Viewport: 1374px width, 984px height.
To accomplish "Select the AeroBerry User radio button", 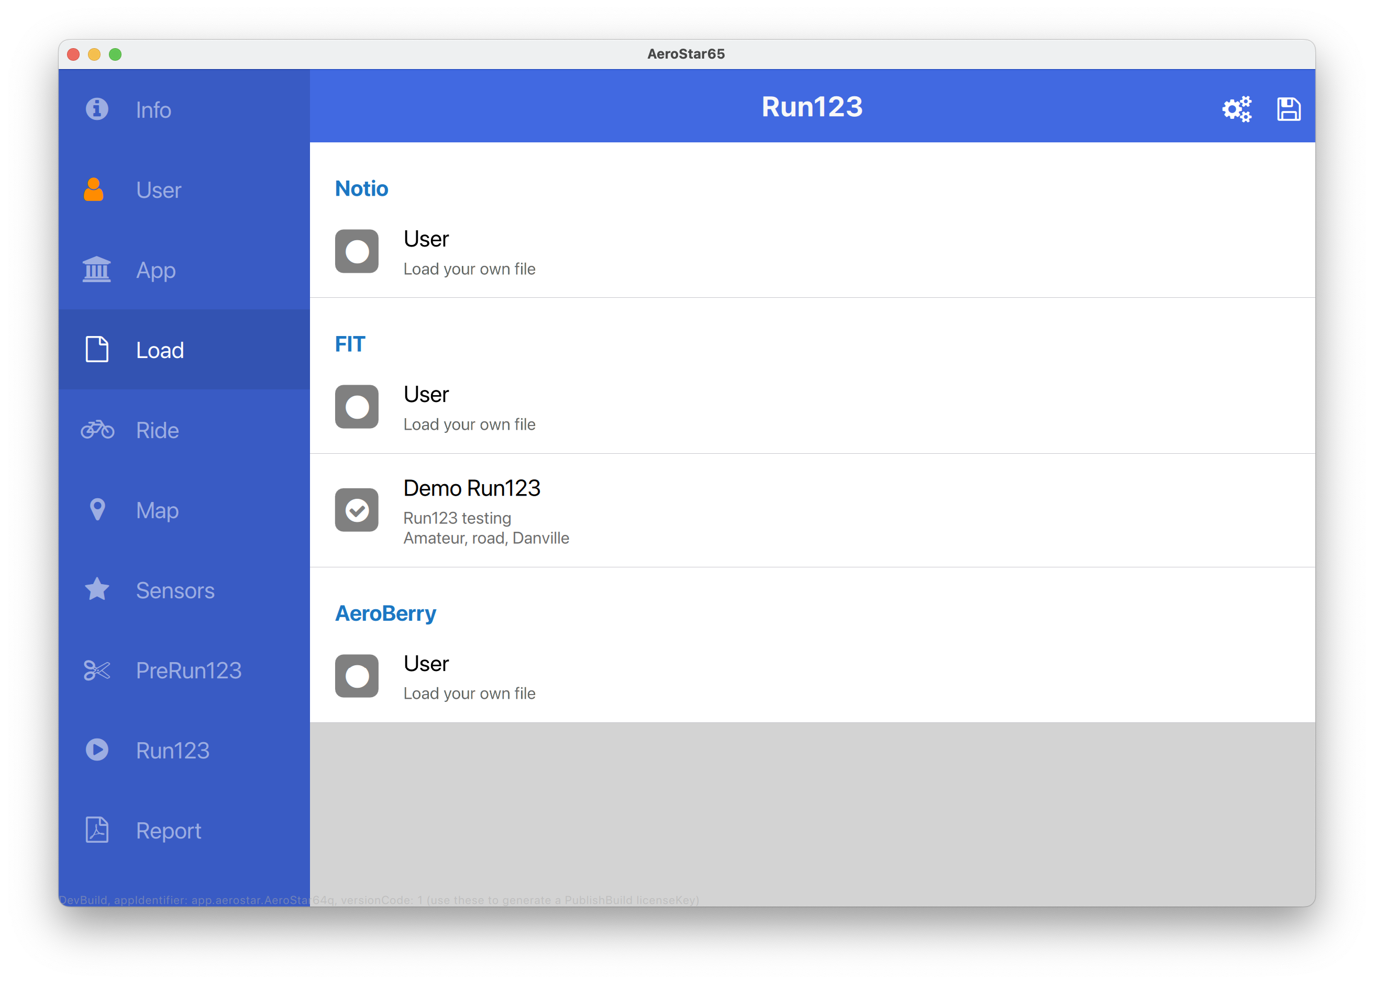I will (357, 676).
